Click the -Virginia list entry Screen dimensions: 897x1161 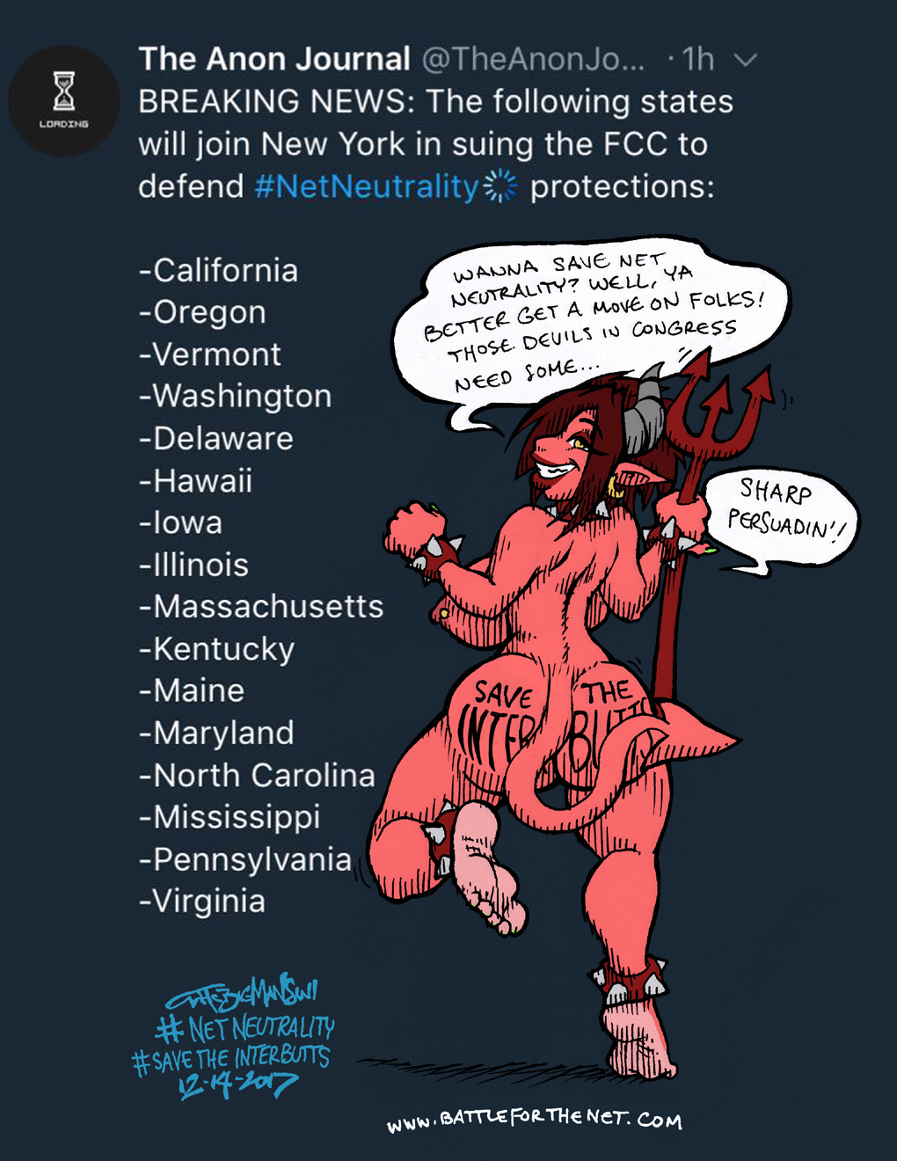pos(201,901)
